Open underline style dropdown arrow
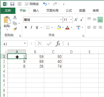 click(x=41, y=27)
